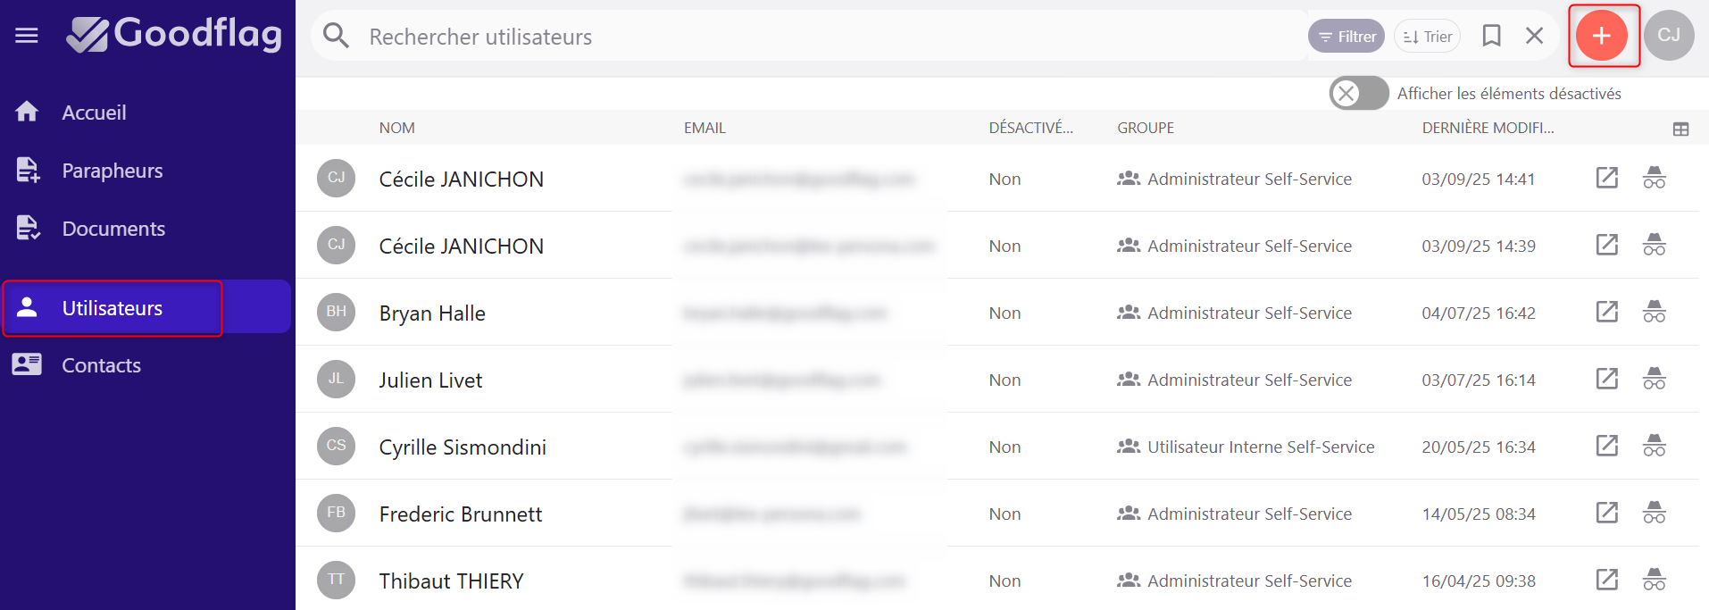Toggle Afficher les éléments désactivés switch

point(1358,93)
